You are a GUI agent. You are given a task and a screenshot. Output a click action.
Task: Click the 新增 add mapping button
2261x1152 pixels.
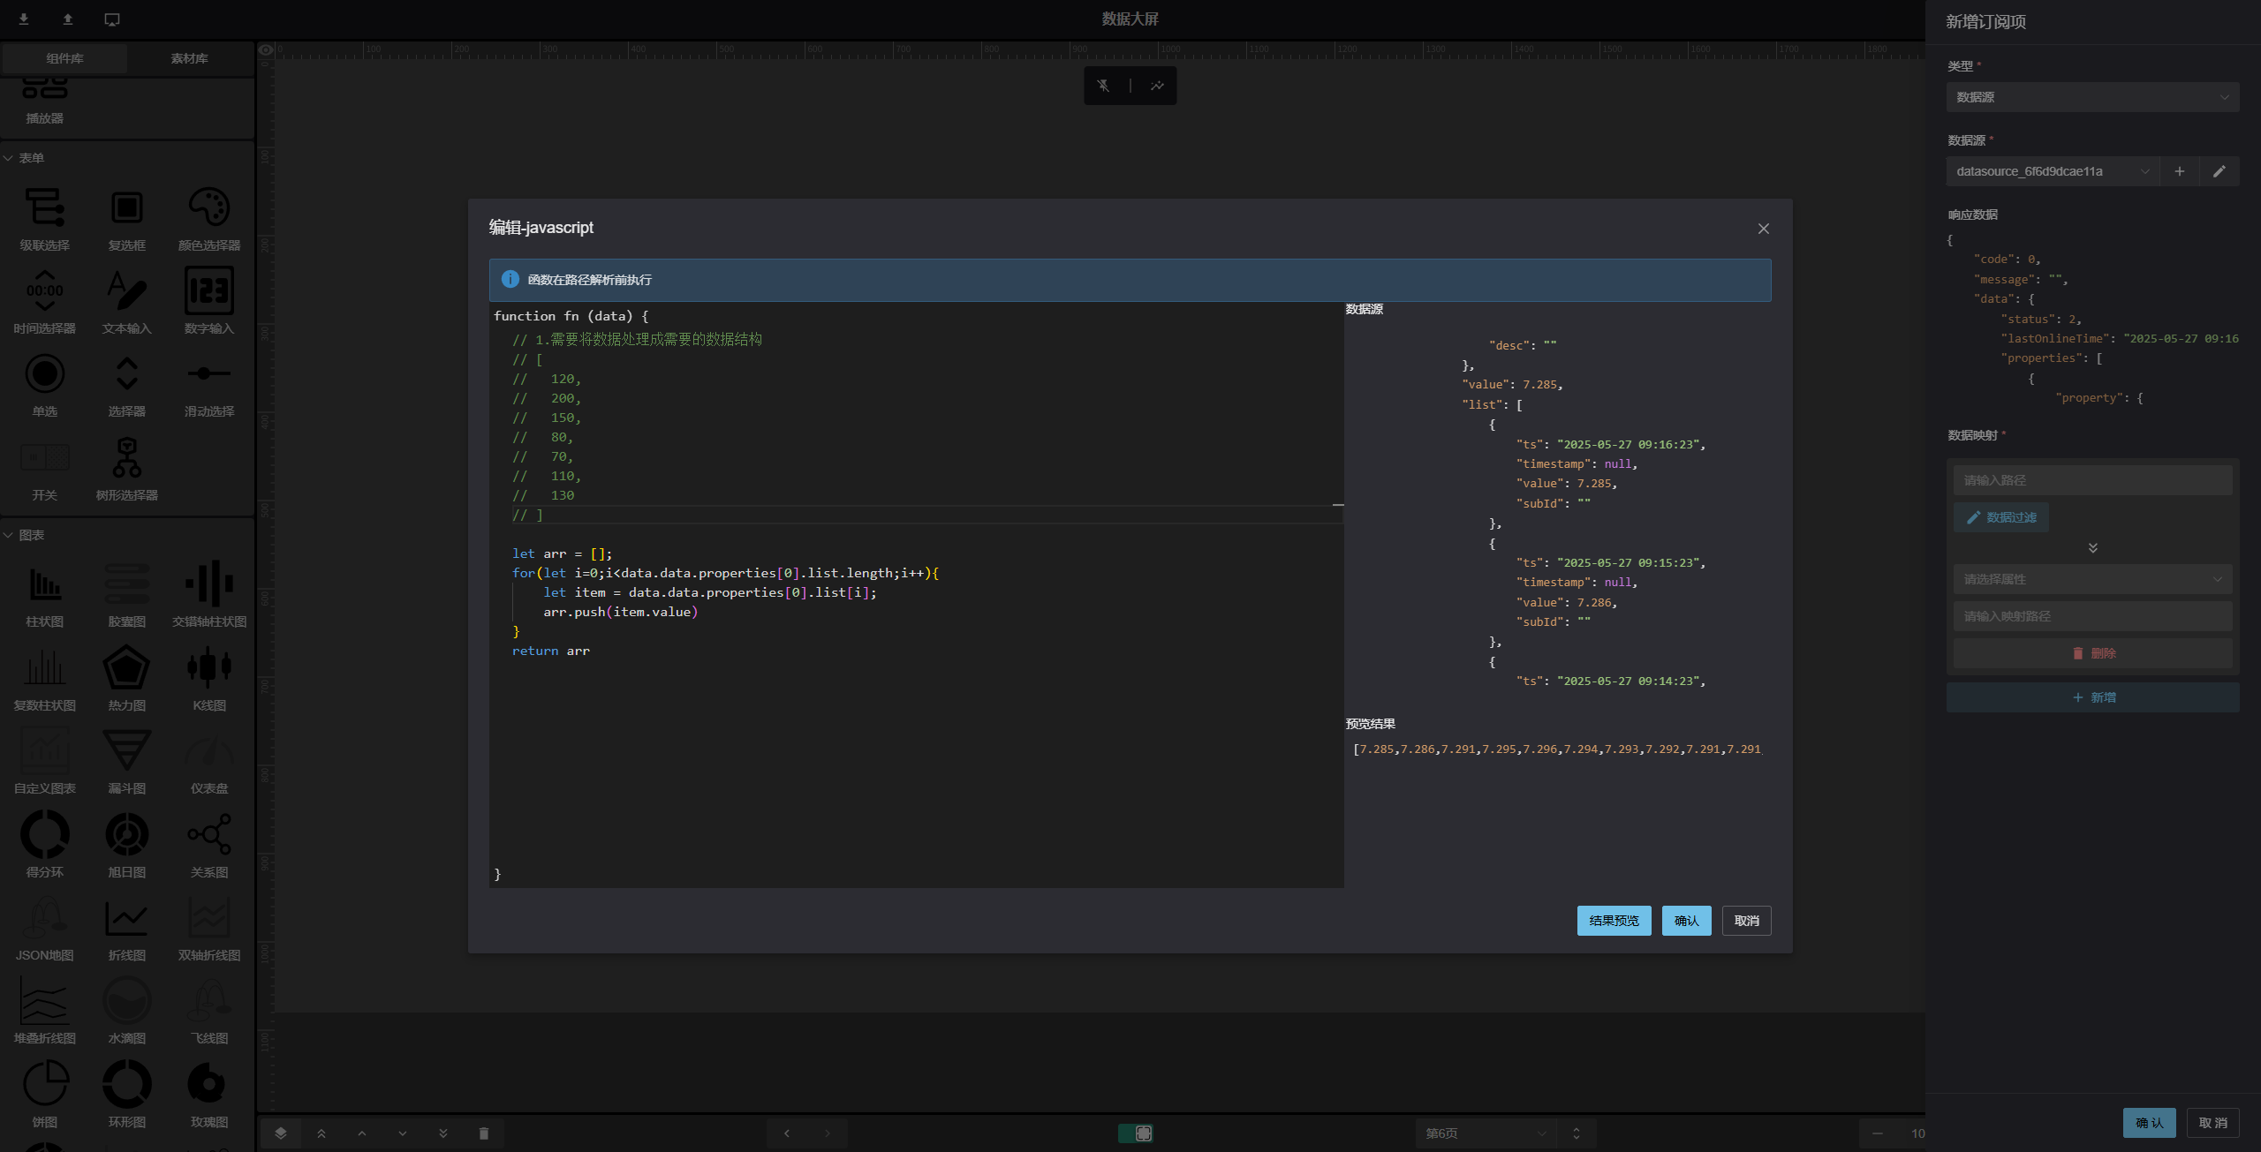pos(2092,697)
